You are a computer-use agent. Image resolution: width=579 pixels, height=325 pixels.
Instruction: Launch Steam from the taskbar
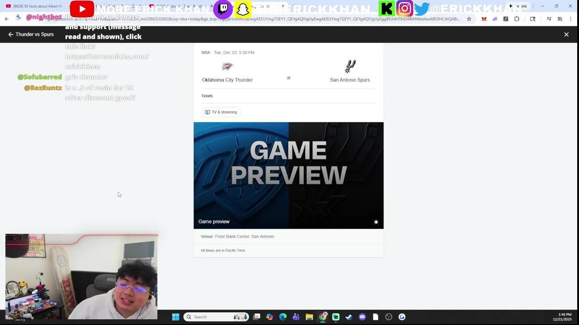point(349,317)
